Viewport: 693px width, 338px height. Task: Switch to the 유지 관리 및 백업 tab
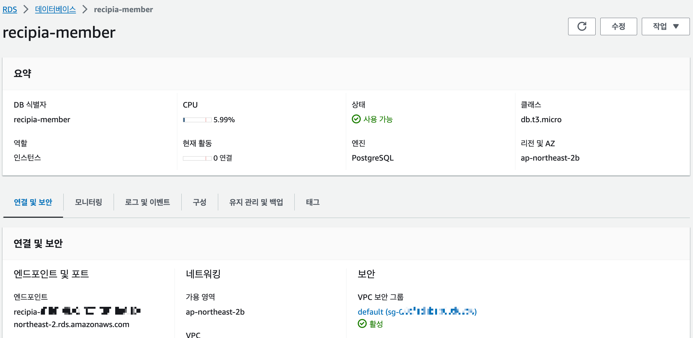[256, 202]
